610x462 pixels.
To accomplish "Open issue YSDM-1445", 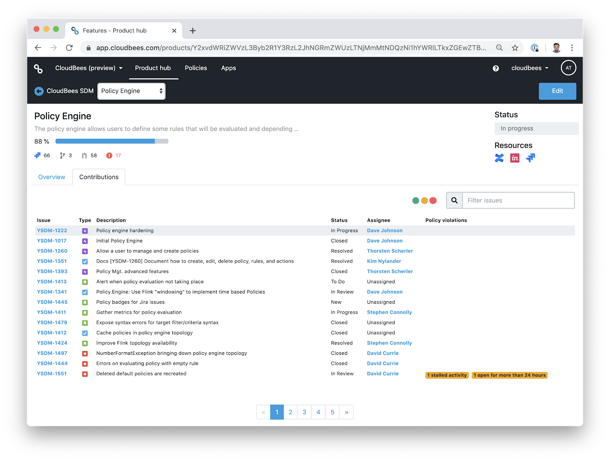I will tap(52, 302).
